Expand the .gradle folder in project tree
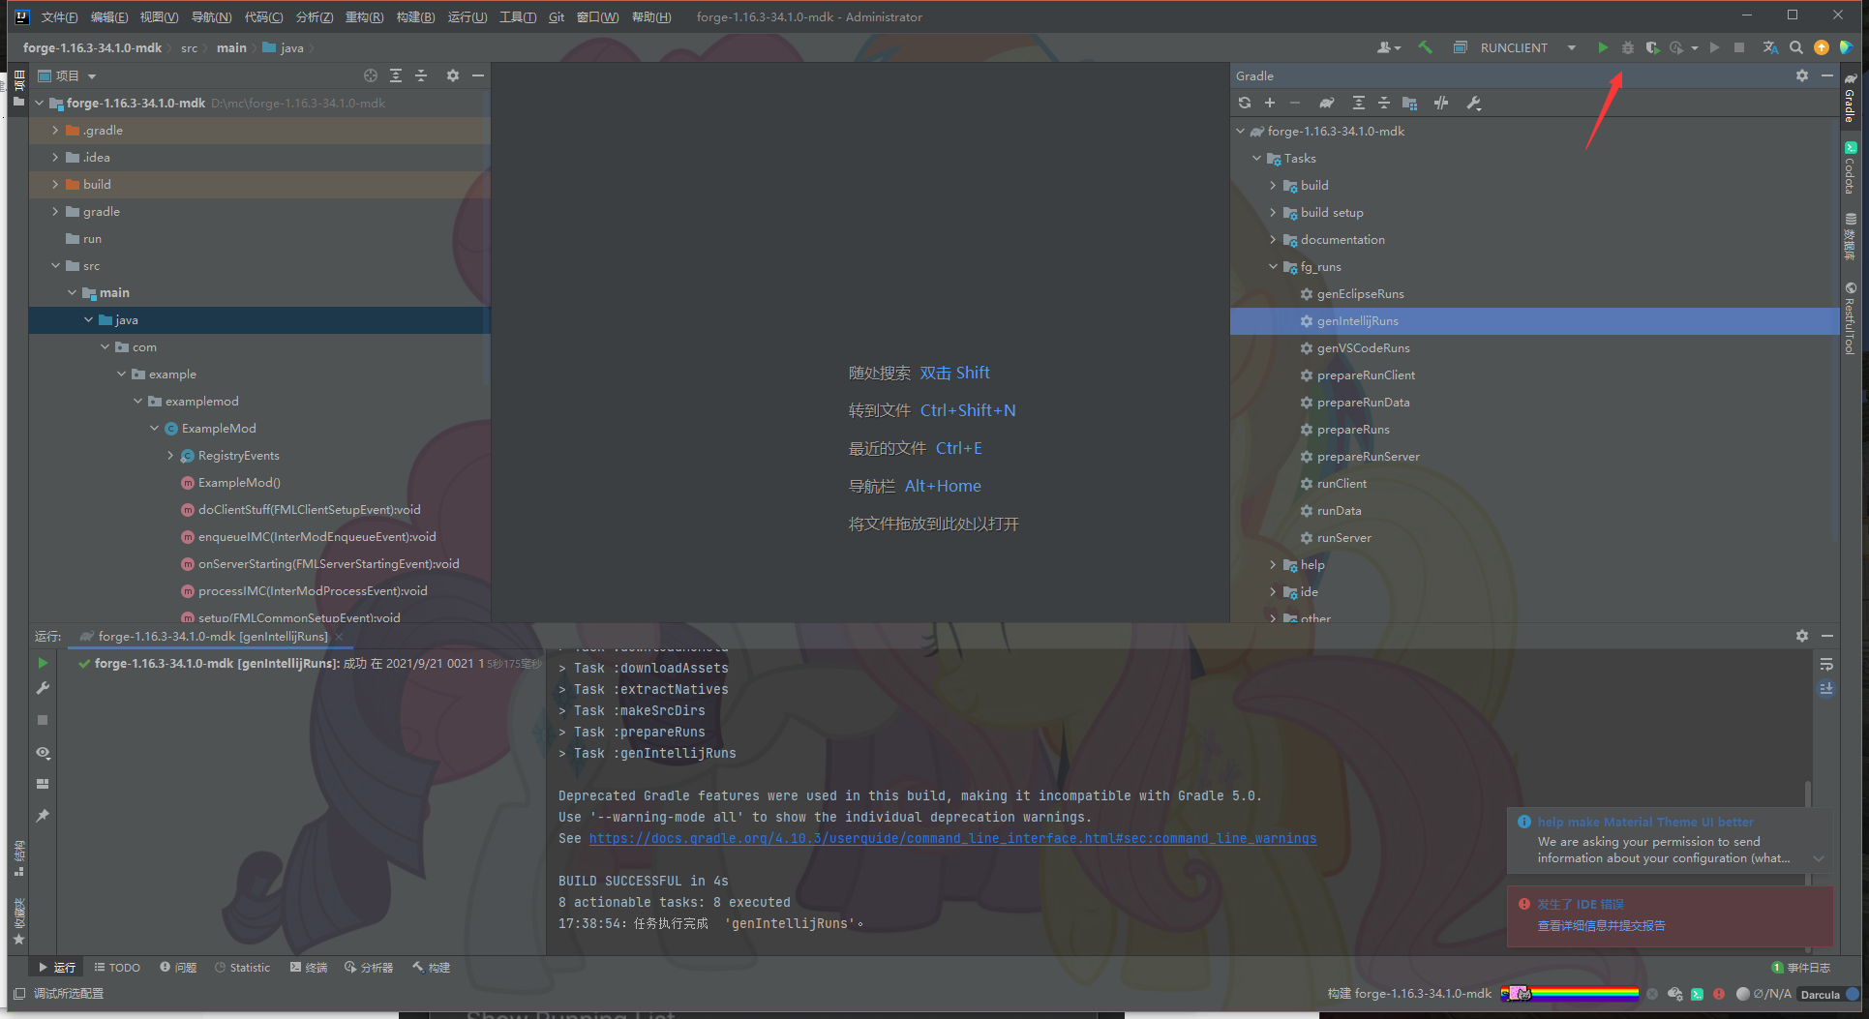The image size is (1869, 1019). click(x=55, y=131)
